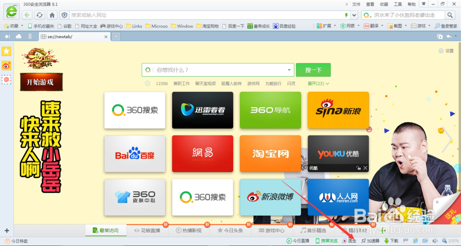Open the 人人网 renren speed dial tile
The height and width of the screenshot is (246, 461).
pyautogui.click(x=338, y=197)
